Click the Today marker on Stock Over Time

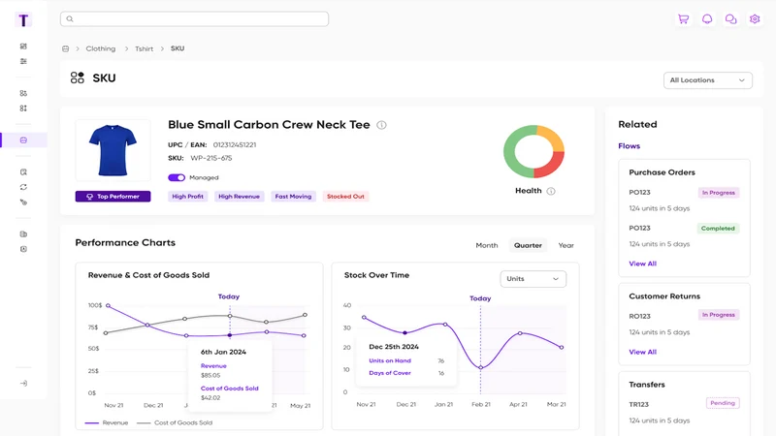coord(480,298)
